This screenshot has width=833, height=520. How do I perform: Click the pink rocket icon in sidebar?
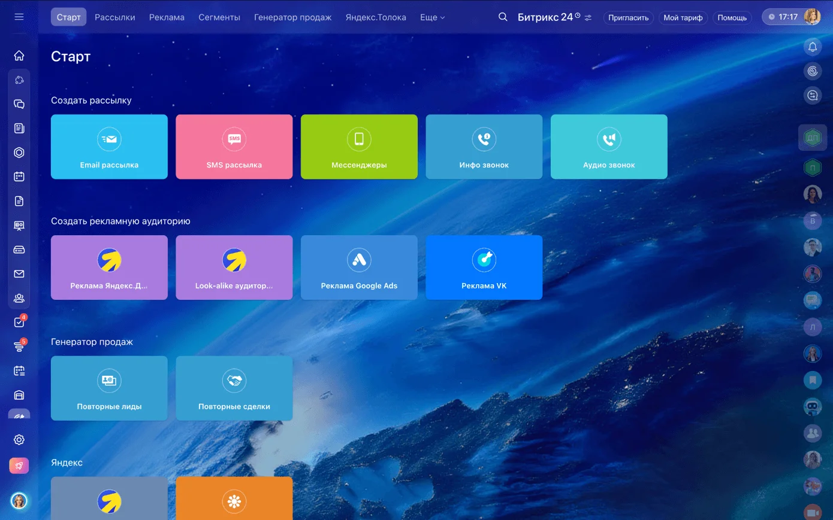[19, 466]
